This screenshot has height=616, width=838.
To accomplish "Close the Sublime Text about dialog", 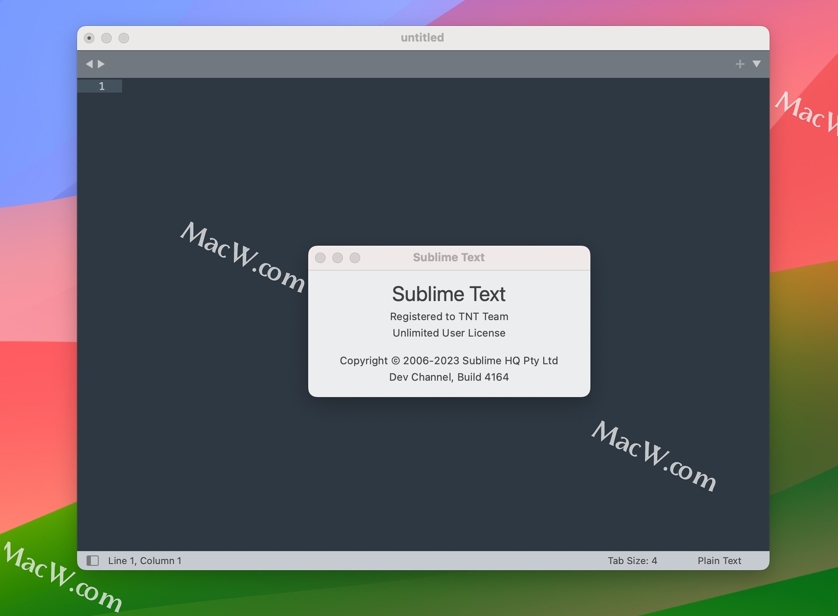I will tap(320, 258).
